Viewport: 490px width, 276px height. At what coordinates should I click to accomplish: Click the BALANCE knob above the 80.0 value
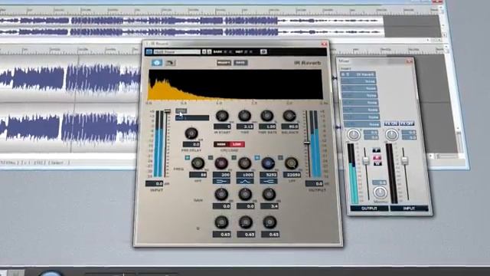(x=289, y=116)
